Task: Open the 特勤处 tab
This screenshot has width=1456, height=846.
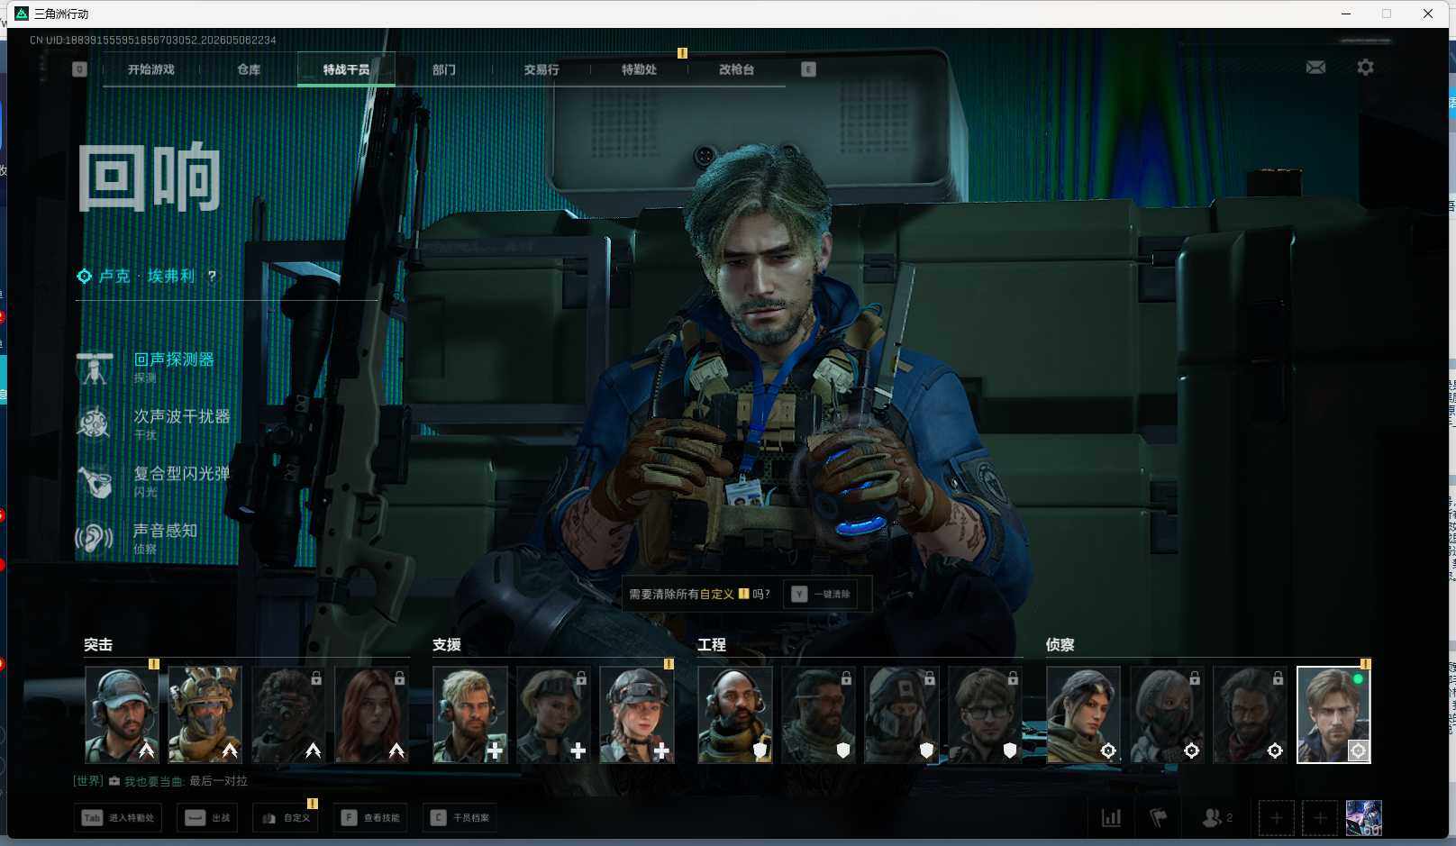Action: coord(639,69)
